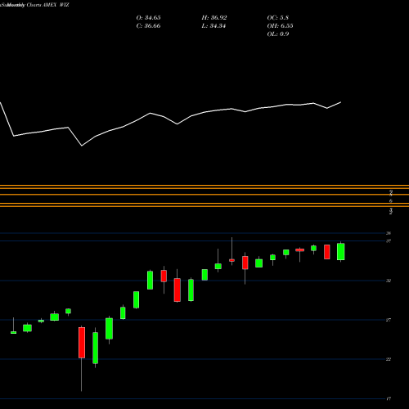The image size is (409, 409).
Task: Click the red candle with the longest lower wick
Action: tap(82, 343)
